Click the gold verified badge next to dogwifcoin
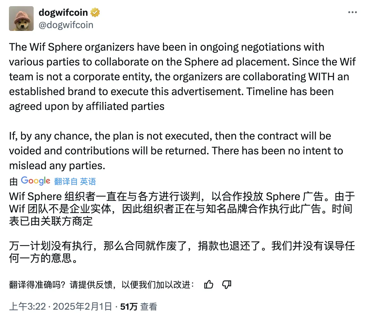366x318 pixels. coord(95,12)
